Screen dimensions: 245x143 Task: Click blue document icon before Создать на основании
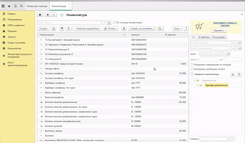click(124, 29)
